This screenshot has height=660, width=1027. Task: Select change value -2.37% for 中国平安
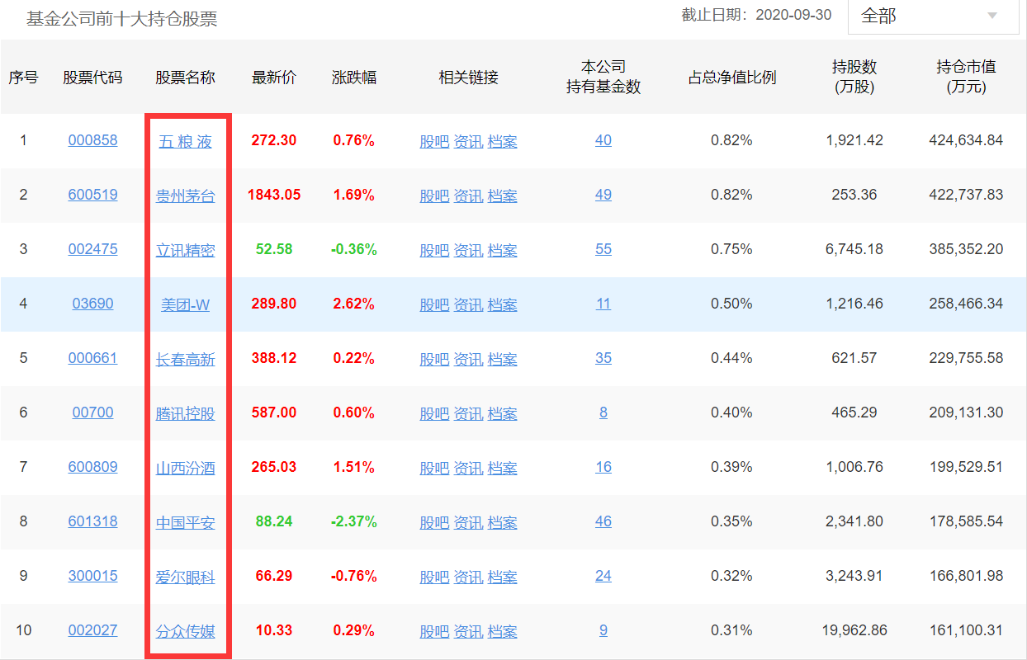(354, 521)
